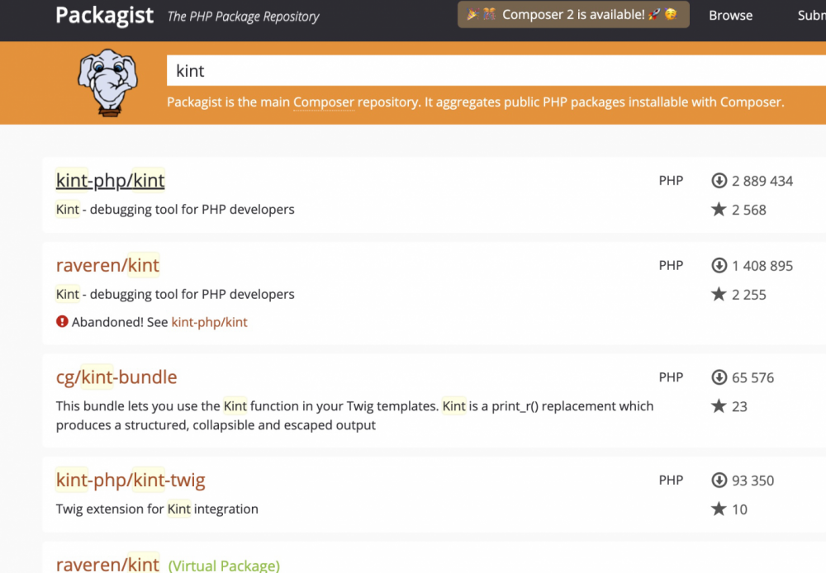826x573 pixels.
Task: Open the raveren/kint Virtual Package link
Action: [107, 564]
